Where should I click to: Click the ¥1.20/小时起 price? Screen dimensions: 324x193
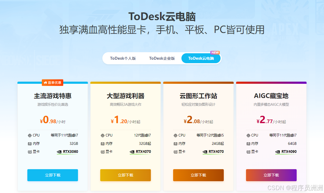125,120
